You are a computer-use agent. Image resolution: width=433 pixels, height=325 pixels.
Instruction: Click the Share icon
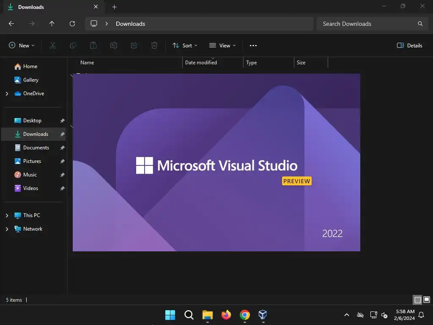pyautogui.click(x=134, y=45)
